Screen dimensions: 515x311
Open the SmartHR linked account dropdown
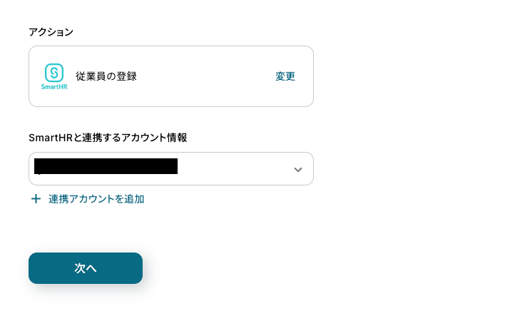171,169
